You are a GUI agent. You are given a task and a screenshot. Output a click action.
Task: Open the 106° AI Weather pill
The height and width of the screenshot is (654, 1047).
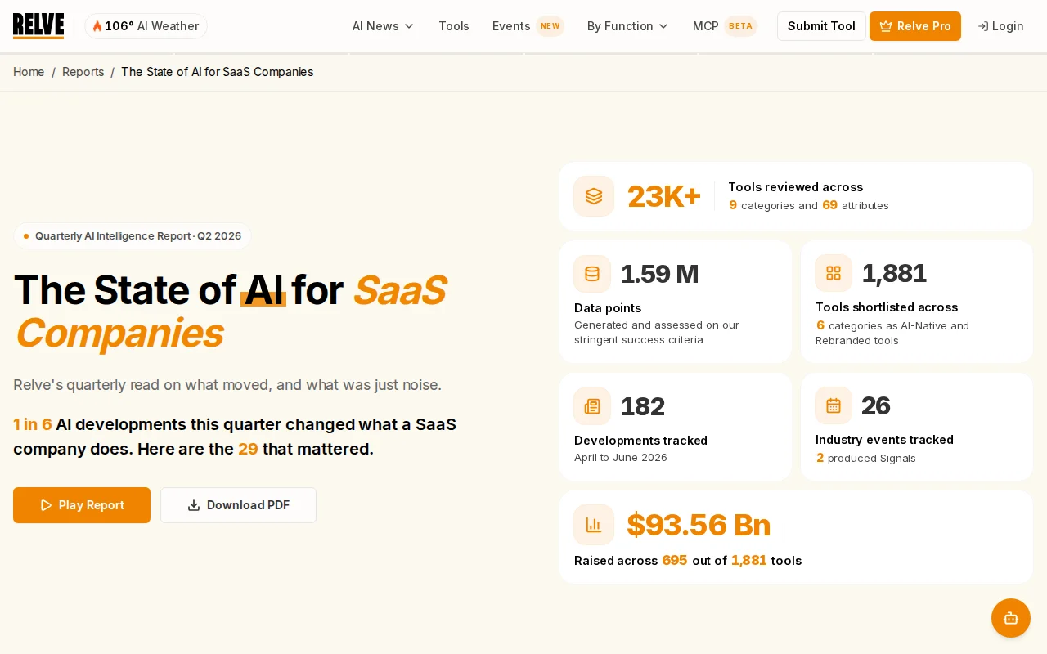(146, 26)
